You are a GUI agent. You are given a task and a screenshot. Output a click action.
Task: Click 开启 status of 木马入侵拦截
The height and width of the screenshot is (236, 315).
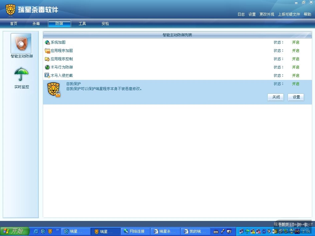click(x=296, y=76)
